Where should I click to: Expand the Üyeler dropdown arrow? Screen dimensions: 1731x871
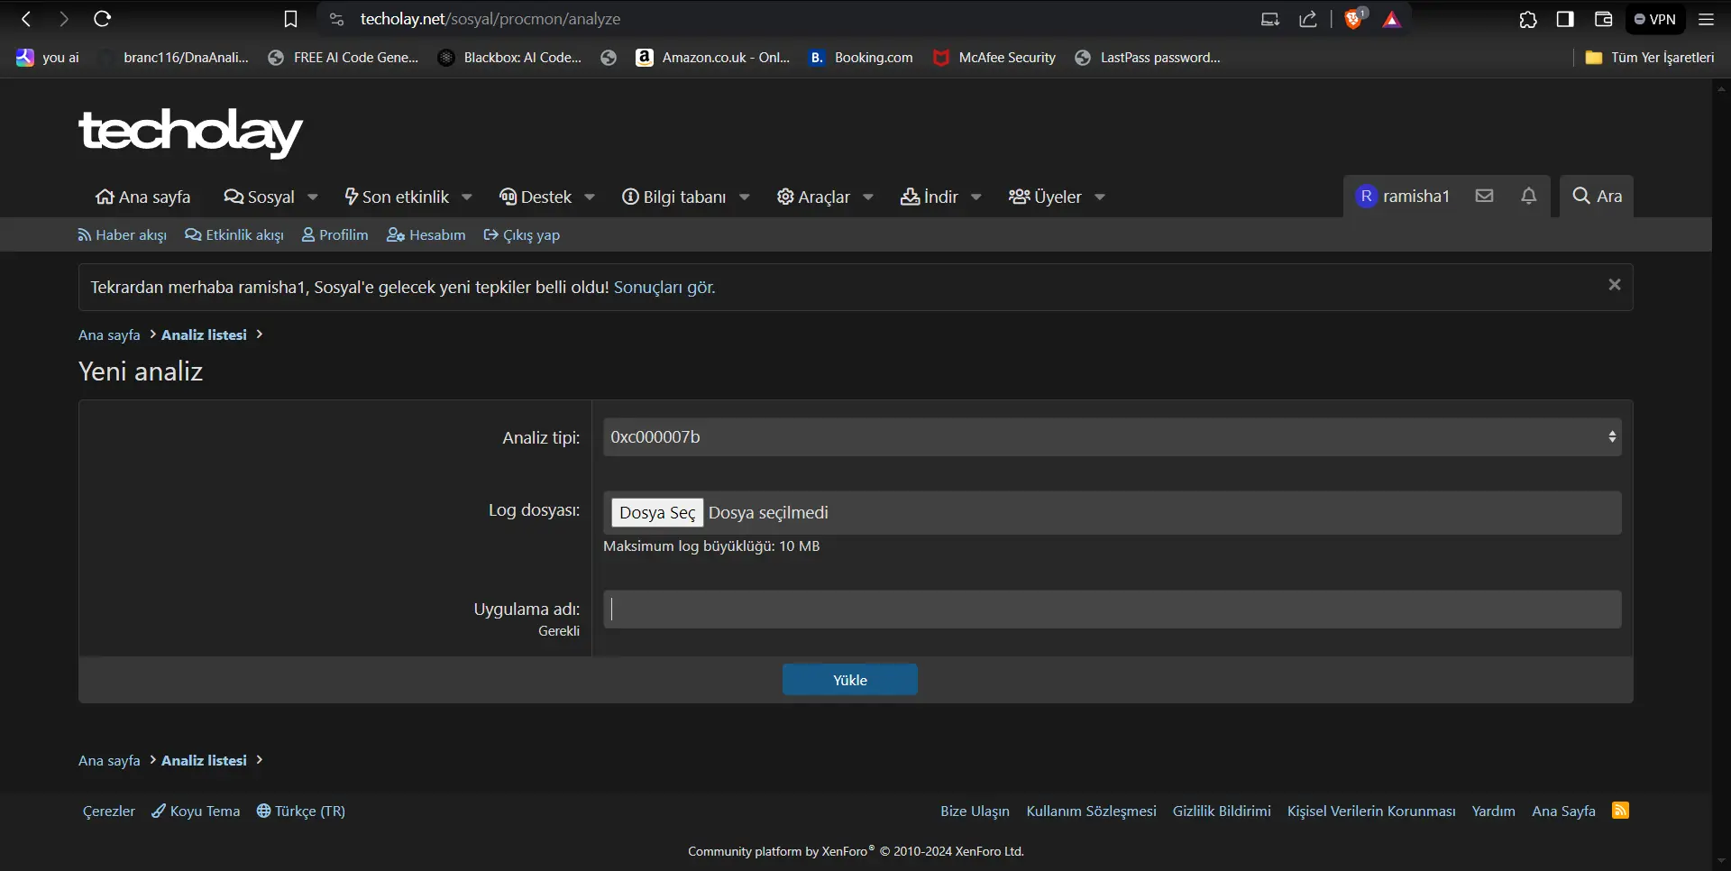(1100, 197)
